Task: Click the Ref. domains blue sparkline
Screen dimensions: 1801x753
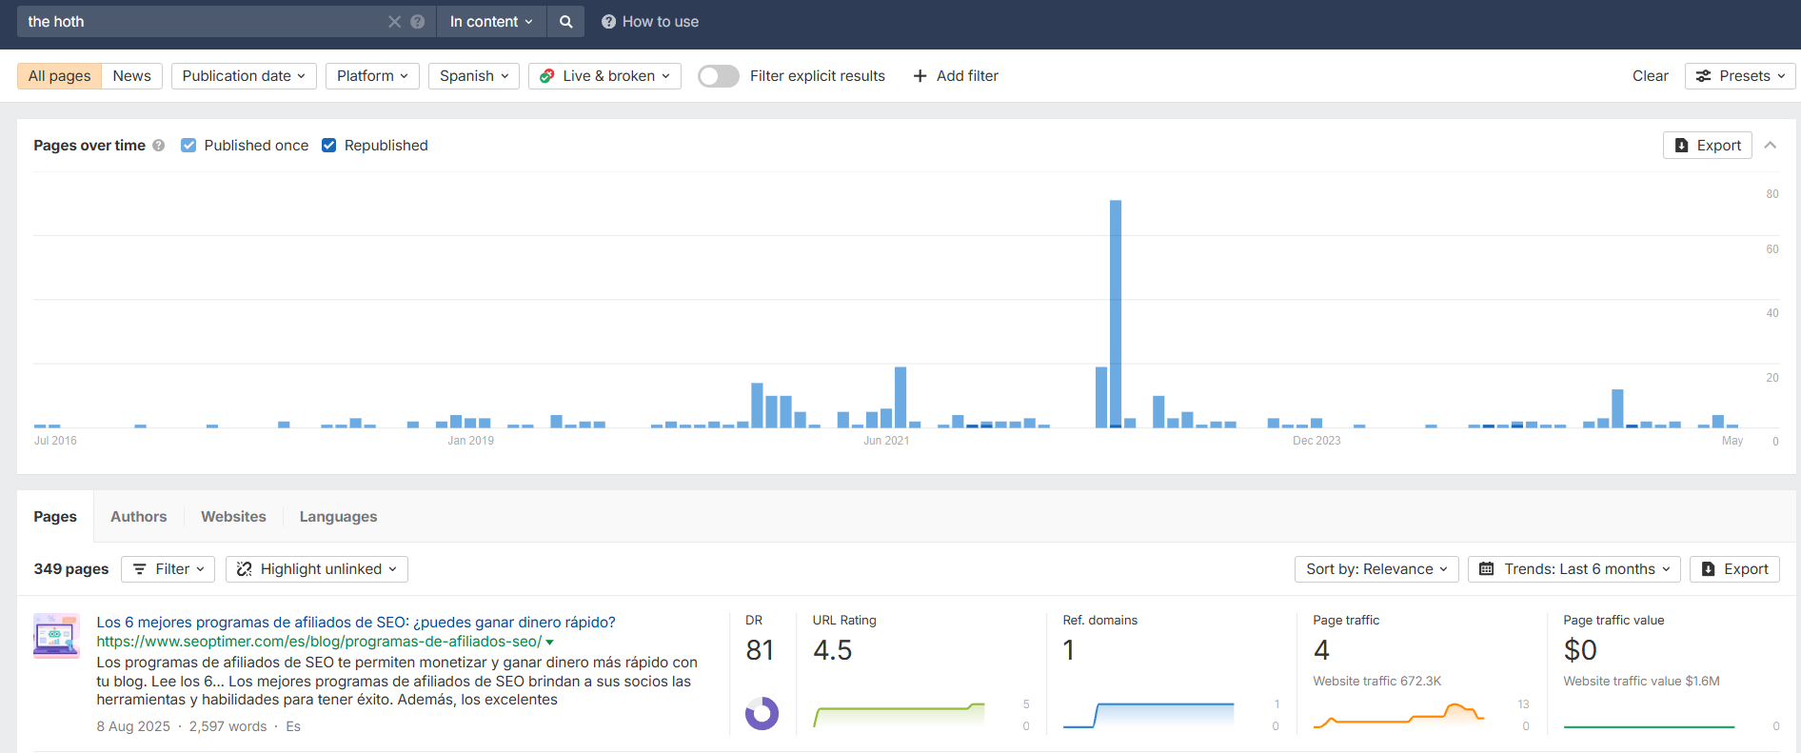Action: coord(1148,715)
